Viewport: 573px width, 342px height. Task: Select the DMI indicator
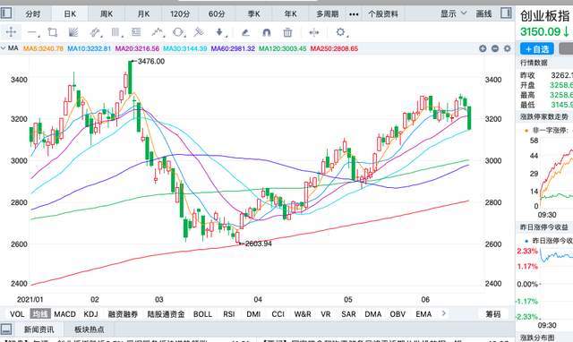[x=253, y=314]
